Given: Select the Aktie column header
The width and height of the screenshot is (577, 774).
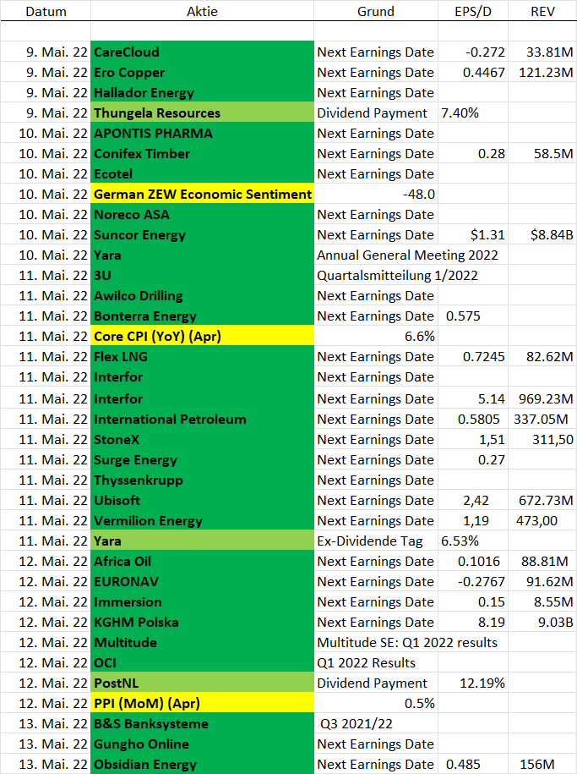Looking at the screenshot, I should [202, 11].
